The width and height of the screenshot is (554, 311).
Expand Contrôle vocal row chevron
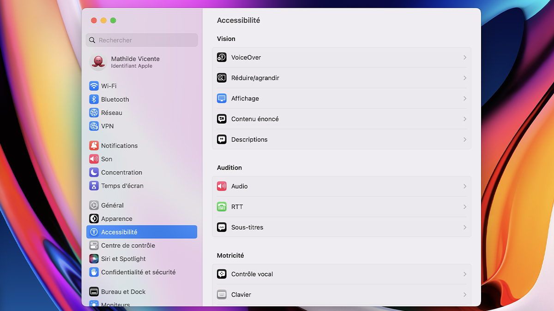pyautogui.click(x=465, y=274)
